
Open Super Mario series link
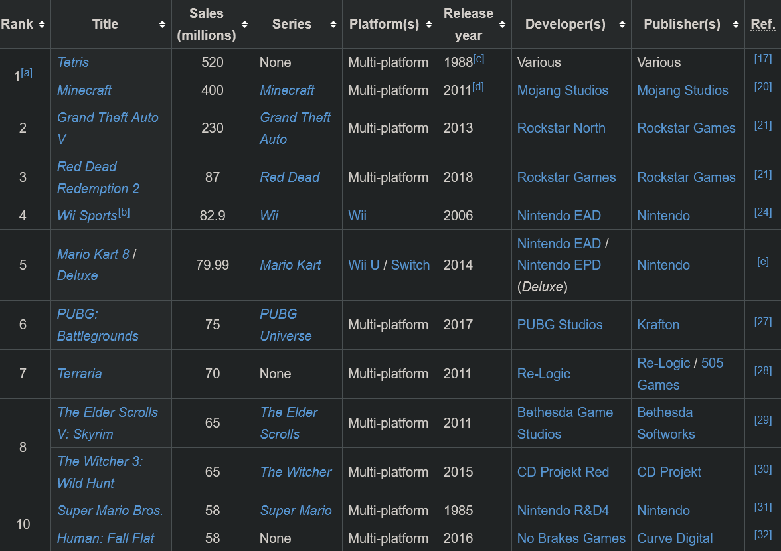point(296,511)
